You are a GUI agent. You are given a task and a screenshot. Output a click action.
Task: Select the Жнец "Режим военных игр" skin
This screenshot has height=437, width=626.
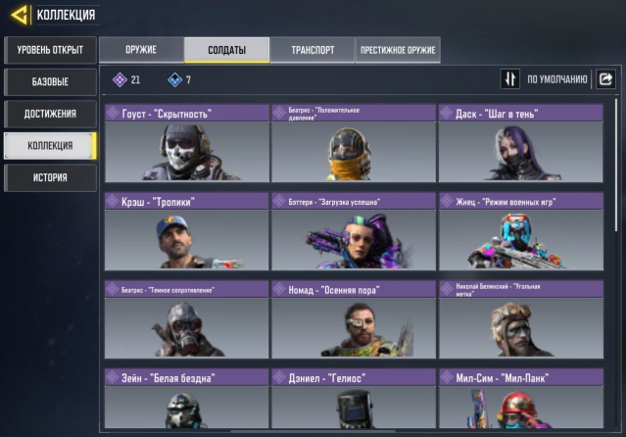(521, 231)
